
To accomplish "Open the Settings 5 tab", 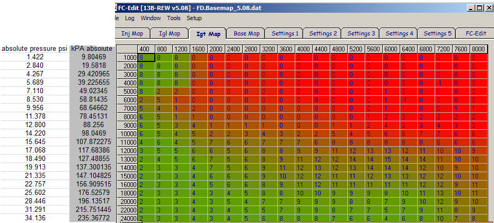I will [x=437, y=33].
